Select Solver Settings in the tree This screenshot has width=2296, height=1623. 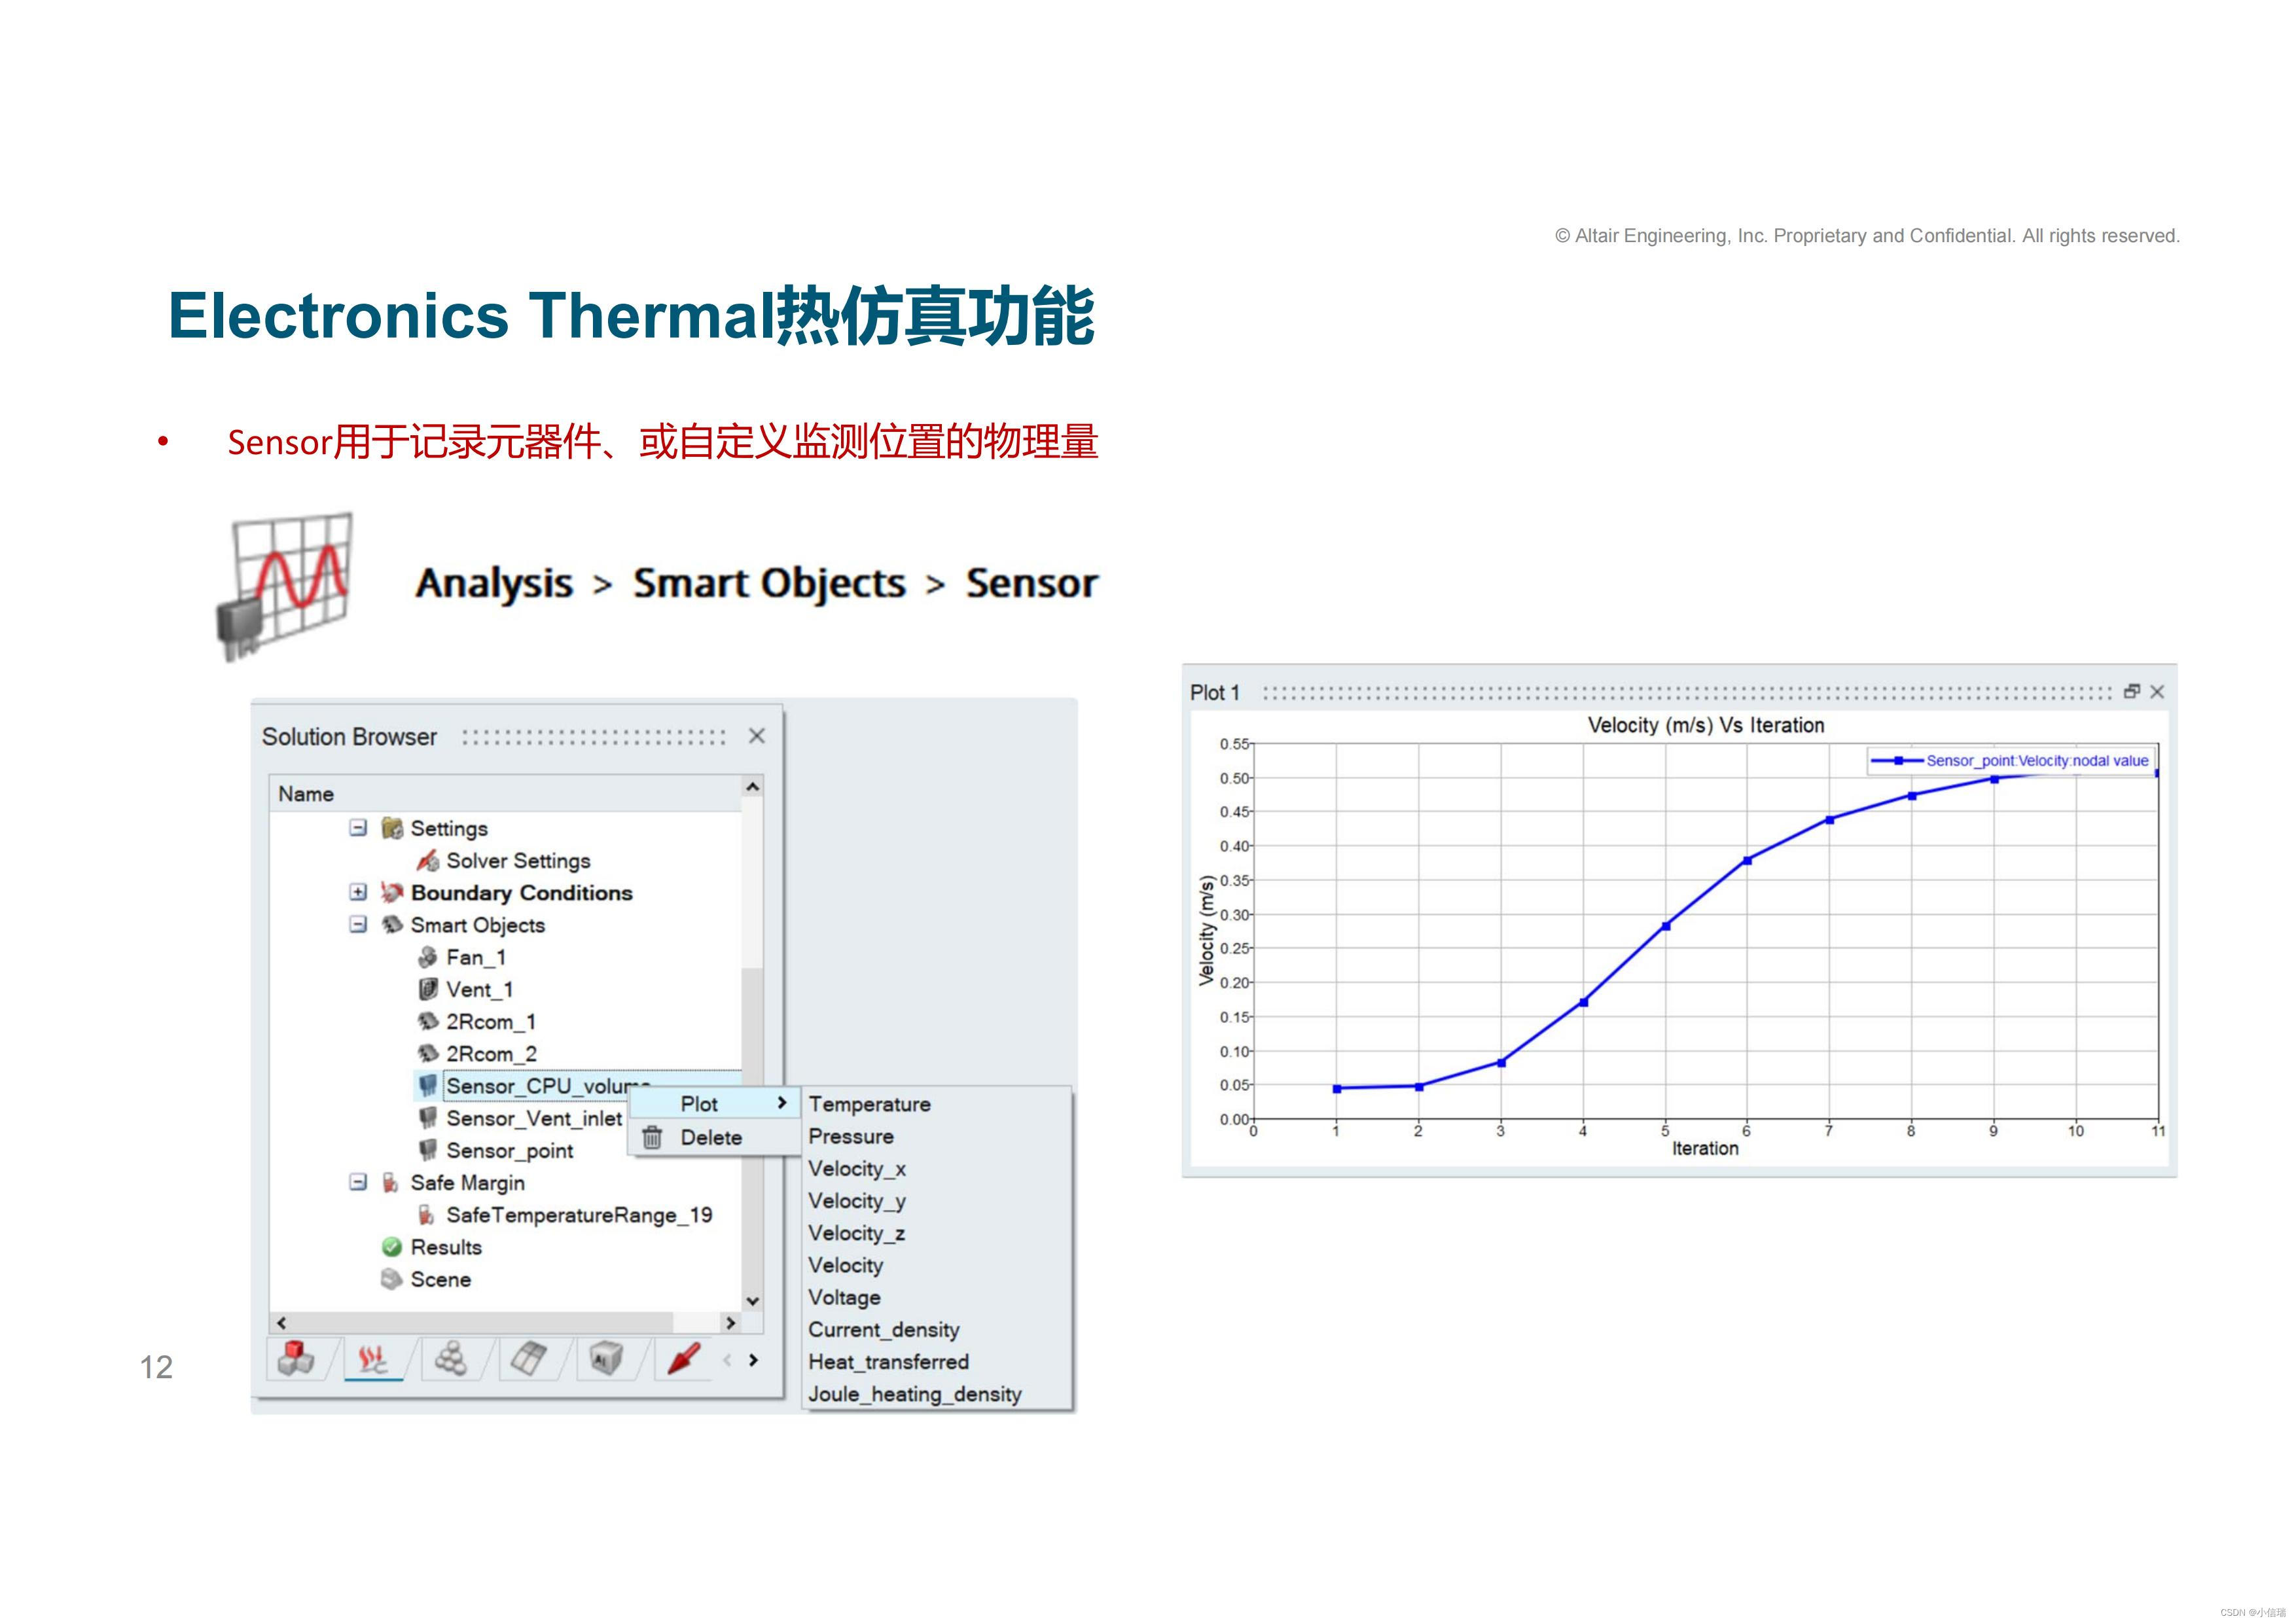tap(518, 861)
